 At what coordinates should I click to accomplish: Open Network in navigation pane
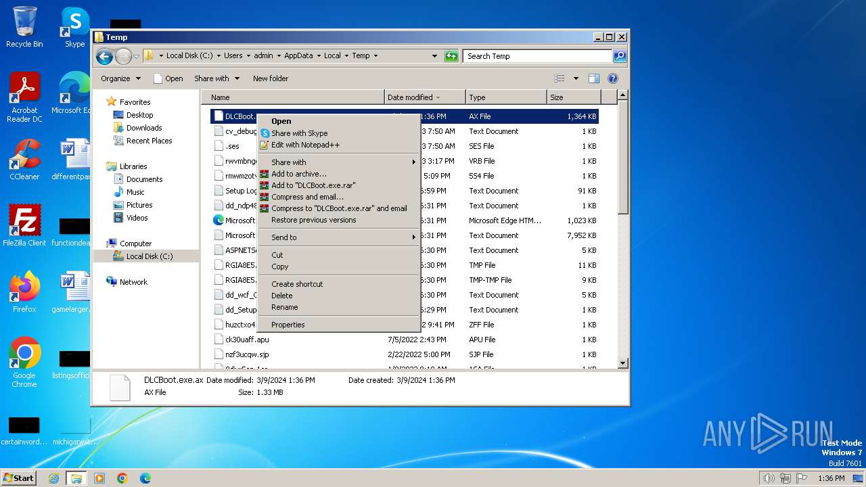pyautogui.click(x=133, y=282)
